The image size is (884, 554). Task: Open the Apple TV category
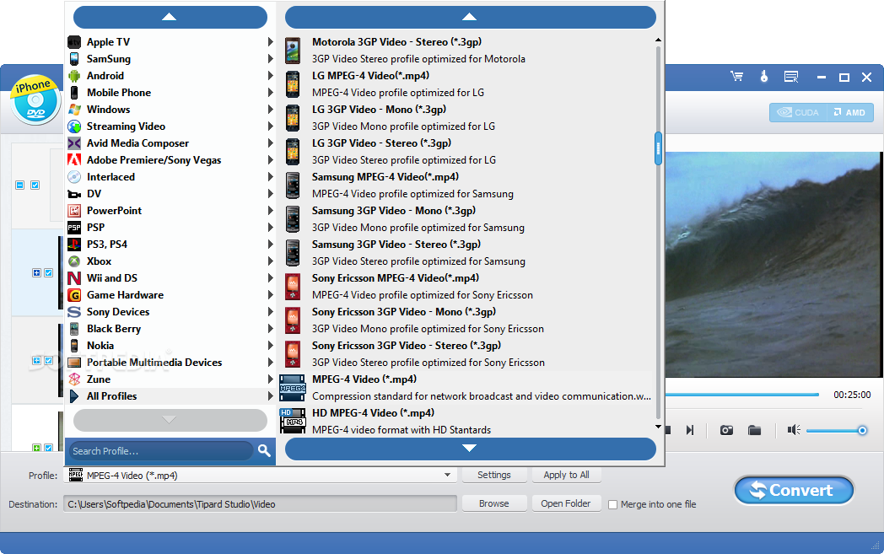click(x=170, y=41)
